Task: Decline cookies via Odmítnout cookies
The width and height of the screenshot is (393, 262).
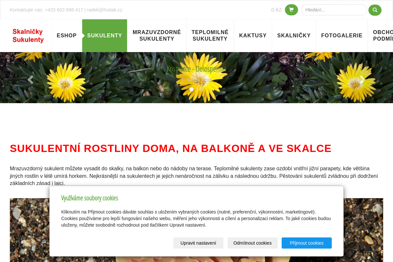Action: pyautogui.click(x=253, y=243)
